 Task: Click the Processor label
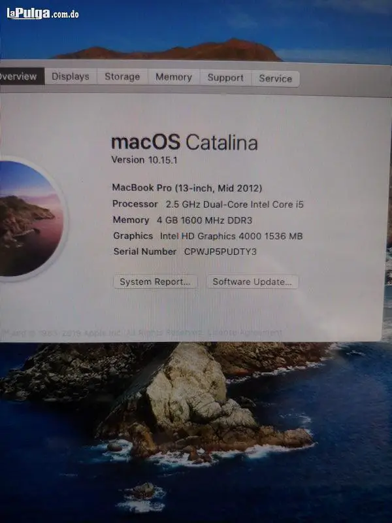(135, 204)
